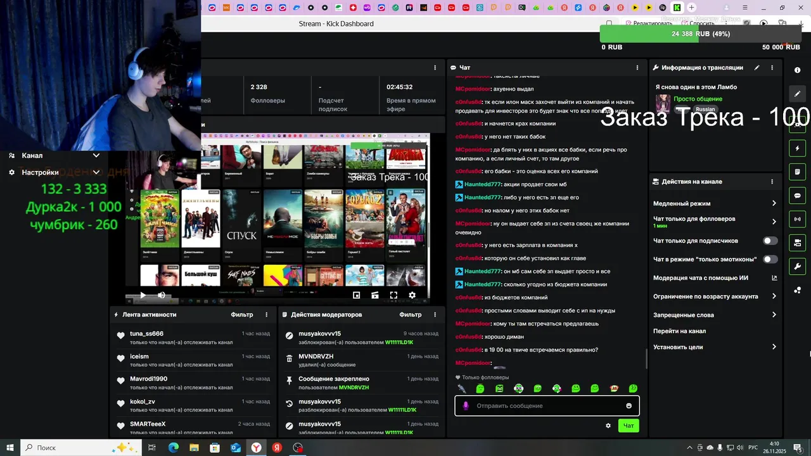Screen dimensions: 811x456
Task: Open the info icon in right sidebar
Action: (797, 70)
